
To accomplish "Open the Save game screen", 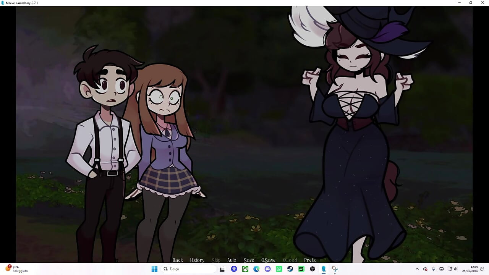I will tap(249, 260).
